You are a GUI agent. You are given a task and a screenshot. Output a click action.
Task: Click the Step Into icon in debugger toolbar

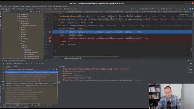coord(29,64)
